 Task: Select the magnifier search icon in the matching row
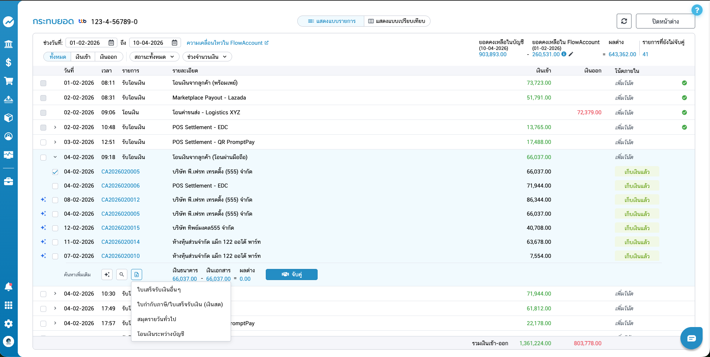[x=121, y=275]
